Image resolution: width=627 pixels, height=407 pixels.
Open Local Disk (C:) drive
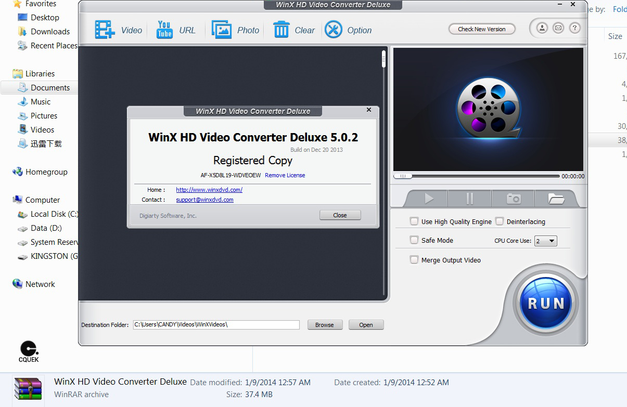48,214
